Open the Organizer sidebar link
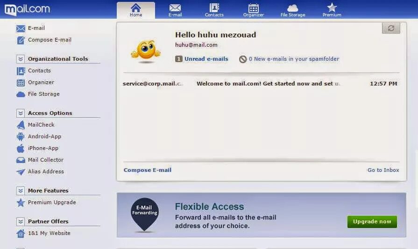This screenshot has height=249, width=418. (x=41, y=82)
